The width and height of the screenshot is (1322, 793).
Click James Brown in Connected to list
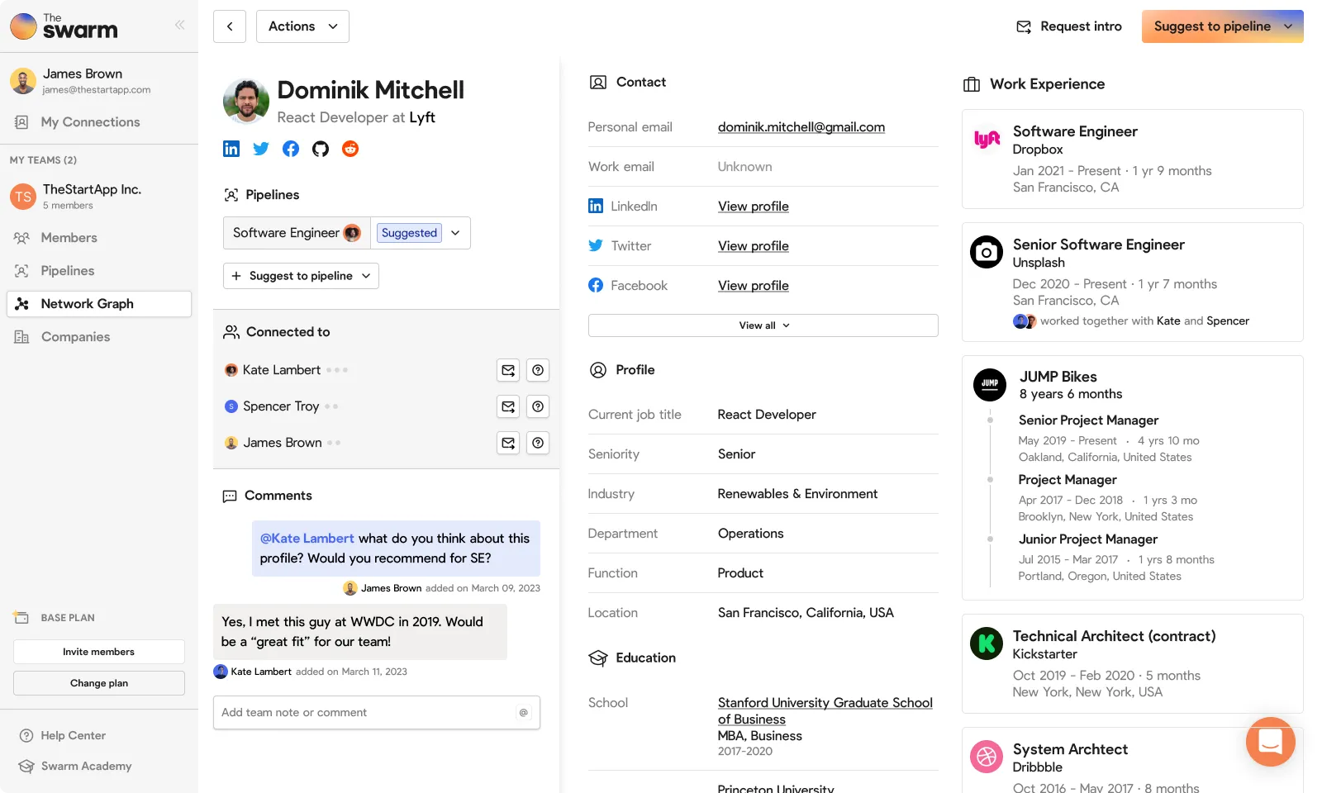coord(283,443)
